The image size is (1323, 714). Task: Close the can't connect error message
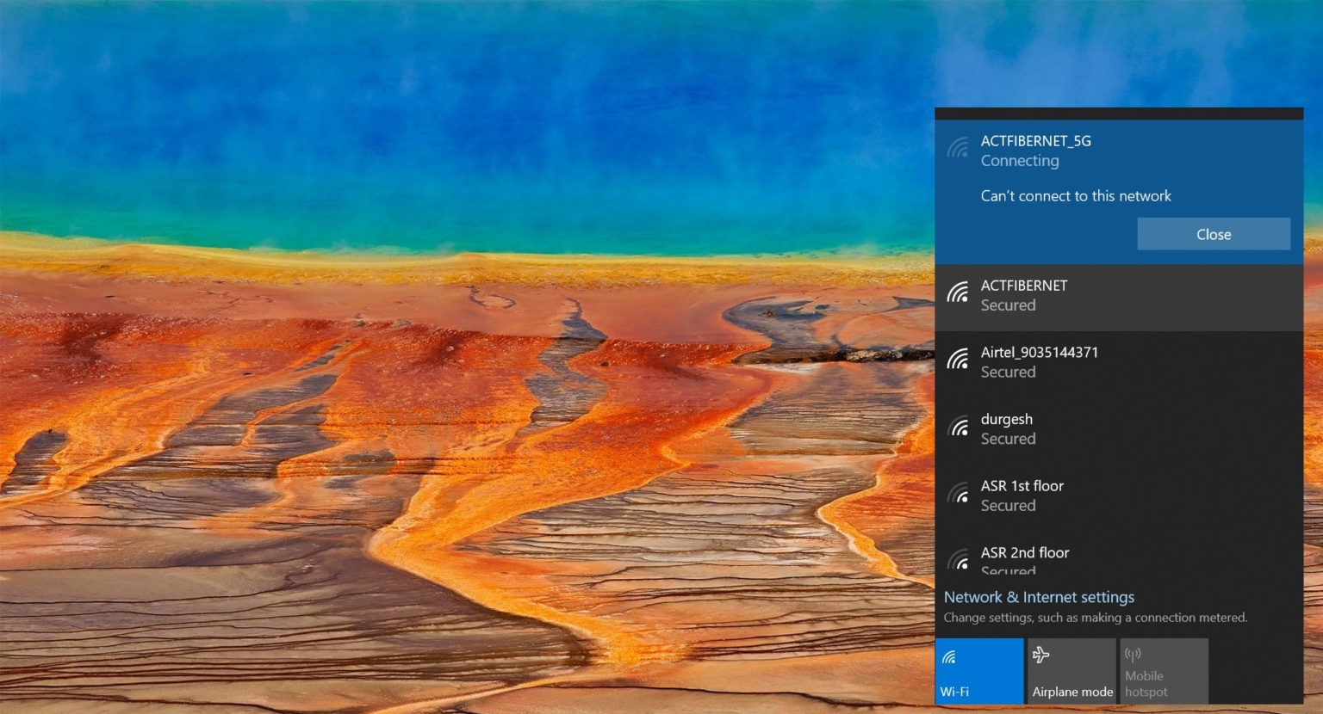pos(1213,233)
